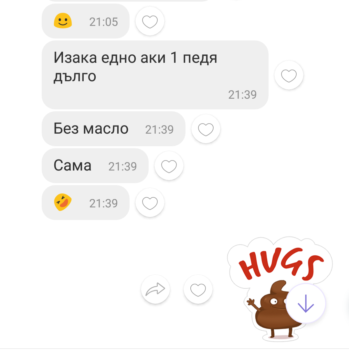Like the "Сама" message

coord(169,166)
